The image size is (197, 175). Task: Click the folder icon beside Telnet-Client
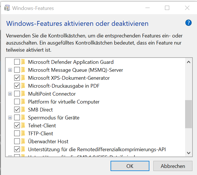coord(23,125)
